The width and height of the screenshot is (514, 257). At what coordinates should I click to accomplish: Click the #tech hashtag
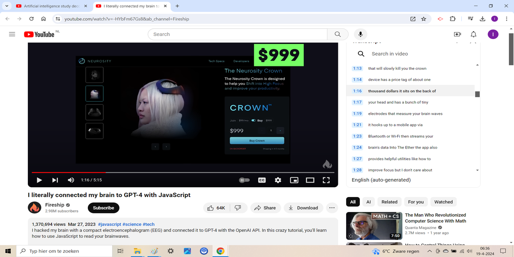pos(149,224)
